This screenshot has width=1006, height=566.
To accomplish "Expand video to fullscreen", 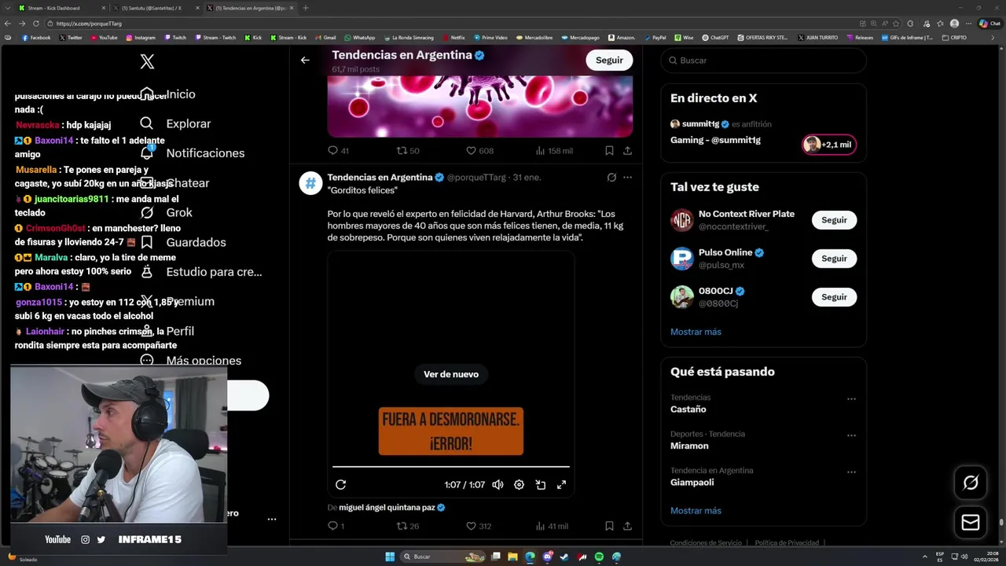I will point(561,485).
